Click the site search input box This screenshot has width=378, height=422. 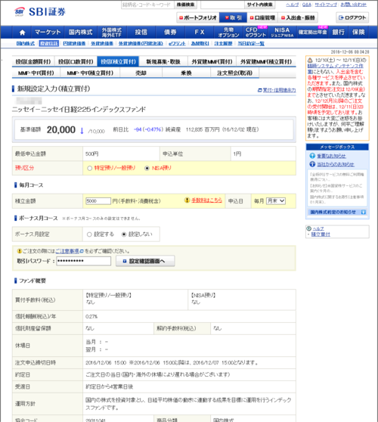222,5
